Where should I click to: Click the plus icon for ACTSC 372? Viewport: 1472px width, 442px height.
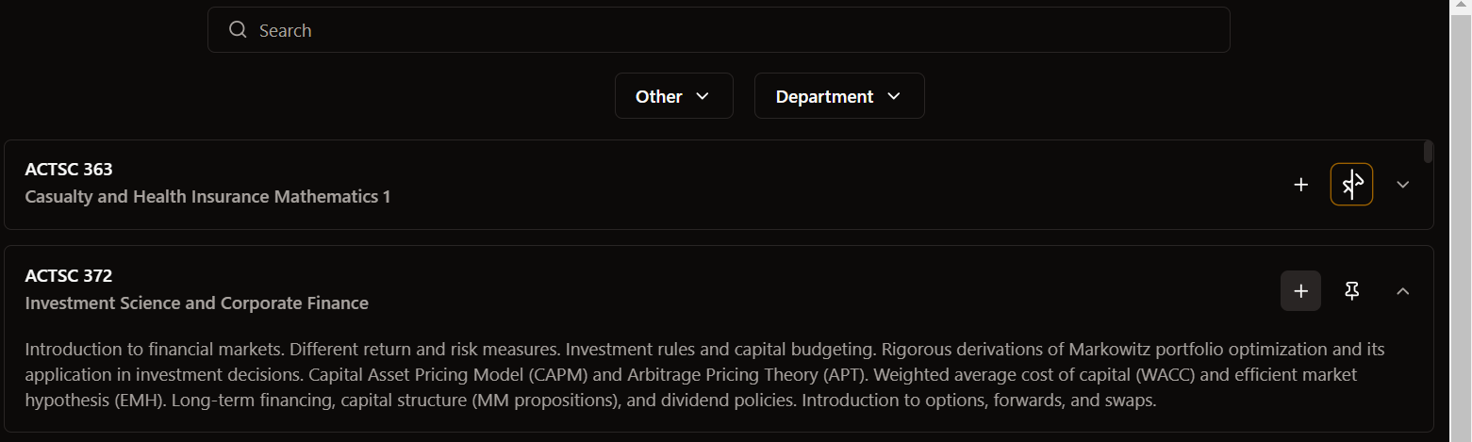tap(1300, 291)
